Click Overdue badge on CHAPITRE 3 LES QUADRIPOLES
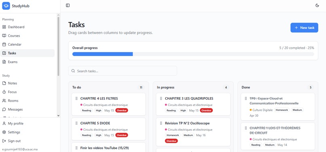 point(206,110)
